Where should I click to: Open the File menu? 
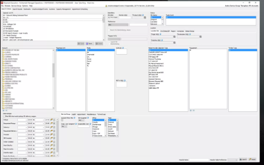coord(3,6)
